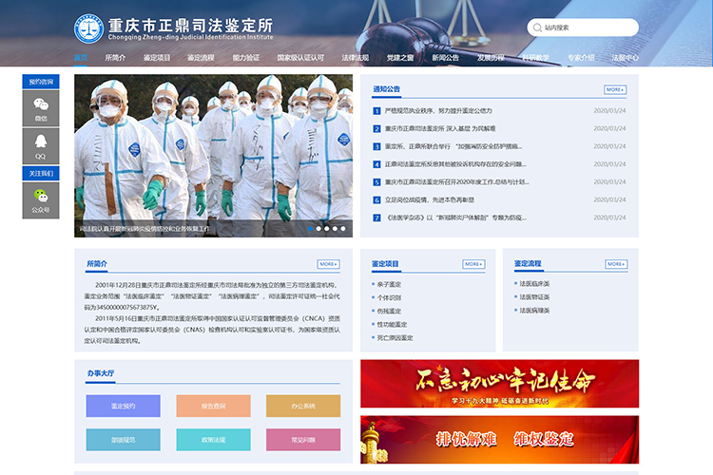The height and width of the screenshot is (475, 713).
Task: Click the 鉴定预约 appointment button
Action: point(123,406)
